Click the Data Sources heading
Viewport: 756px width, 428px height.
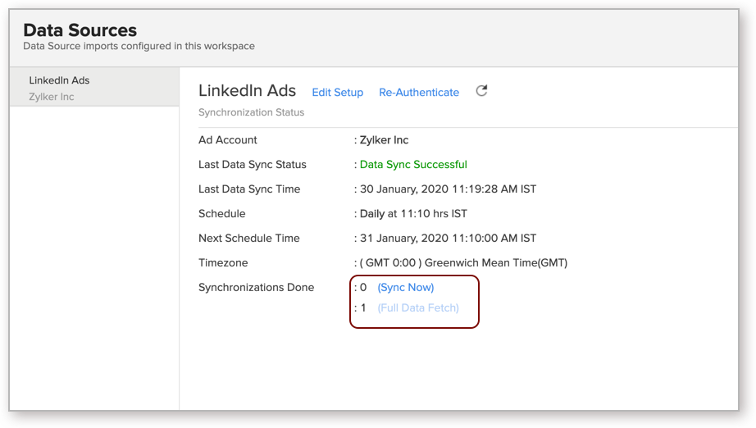[x=80, y=30]
